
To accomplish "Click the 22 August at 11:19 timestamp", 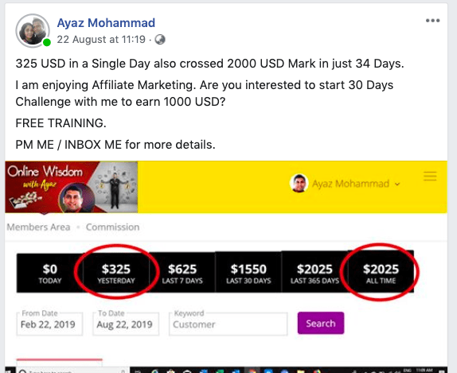I will click(x=101, y=39).
